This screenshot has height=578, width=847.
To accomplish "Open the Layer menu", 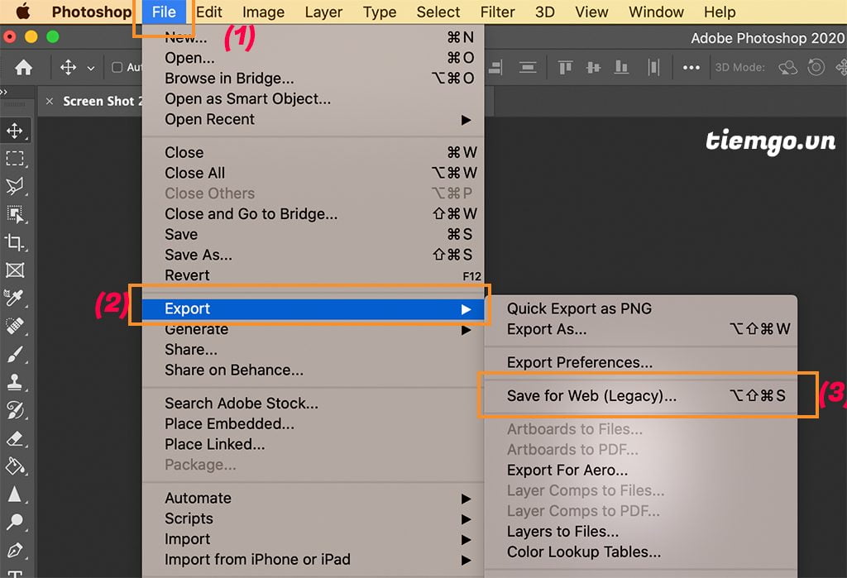I will coord(323,12).
